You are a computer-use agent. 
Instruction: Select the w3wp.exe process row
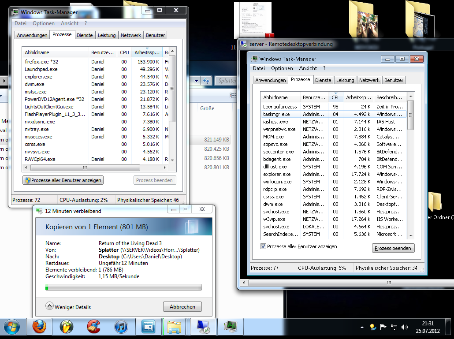tap(334, 219)
